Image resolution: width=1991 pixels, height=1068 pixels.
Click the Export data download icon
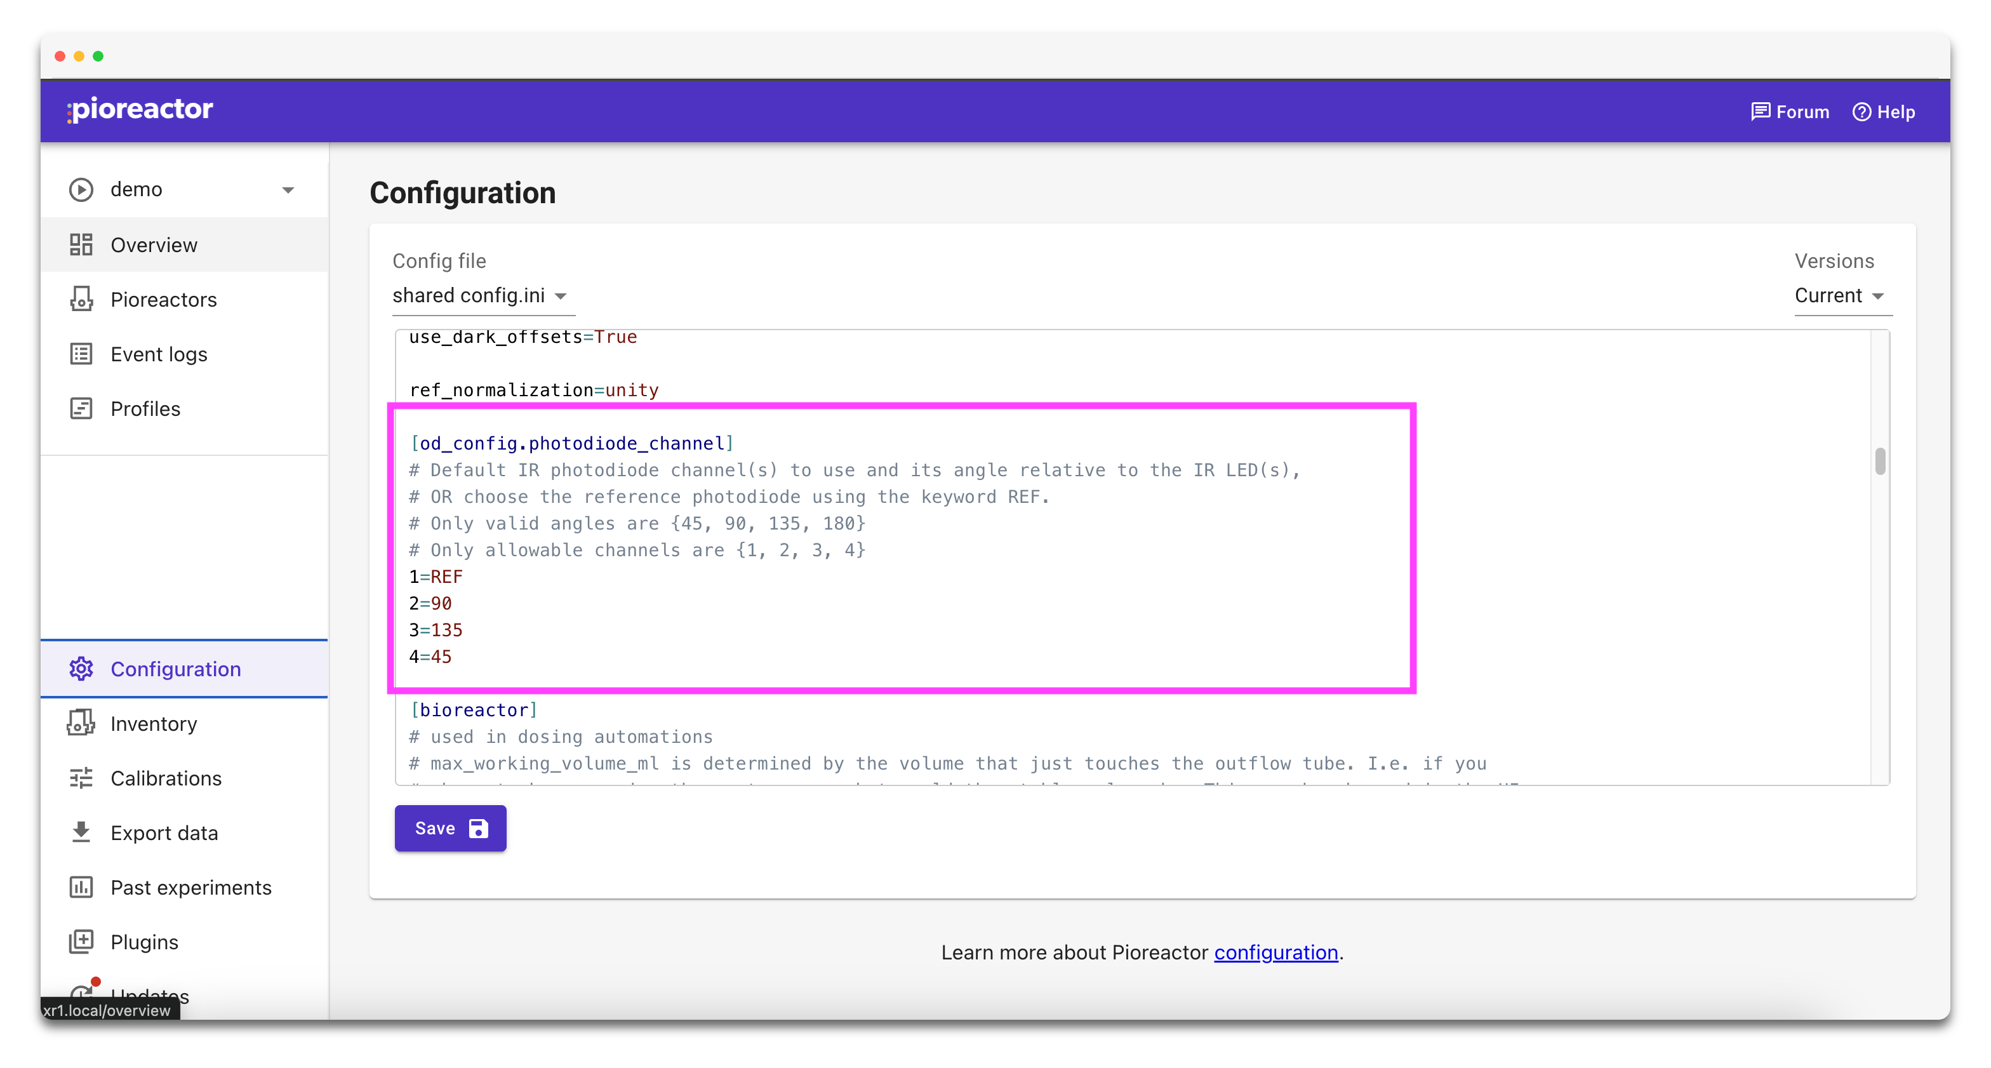click(x=81, y=832)
